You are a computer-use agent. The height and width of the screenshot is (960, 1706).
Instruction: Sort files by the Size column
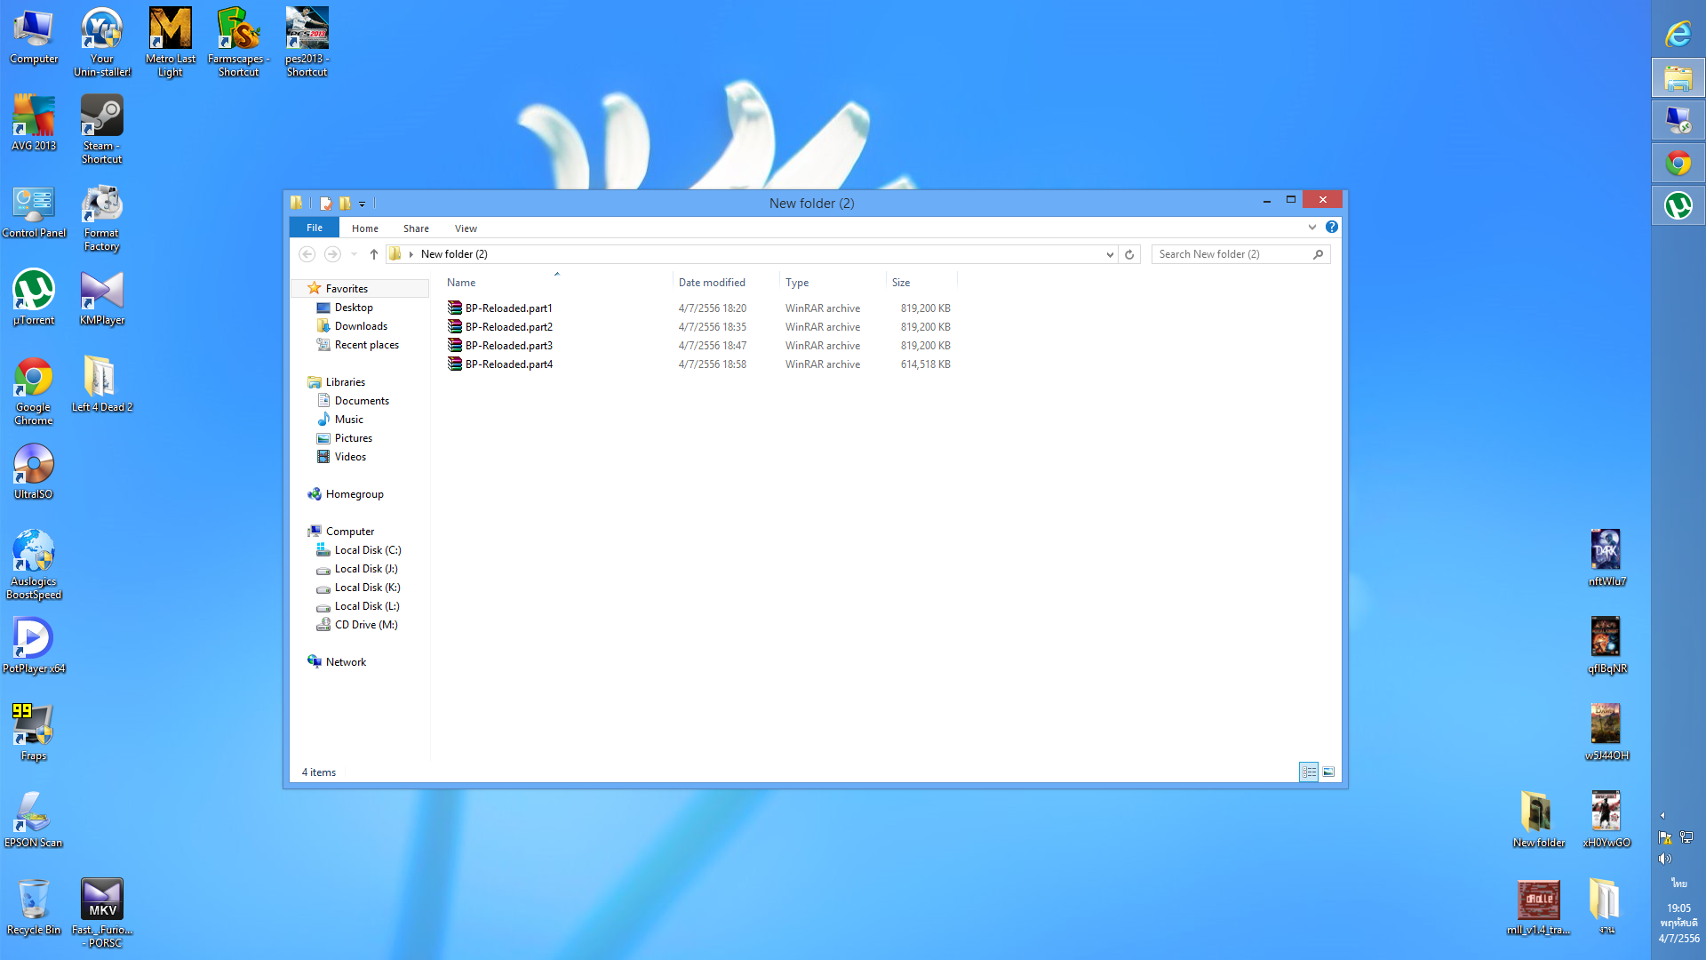click(901, 283)
